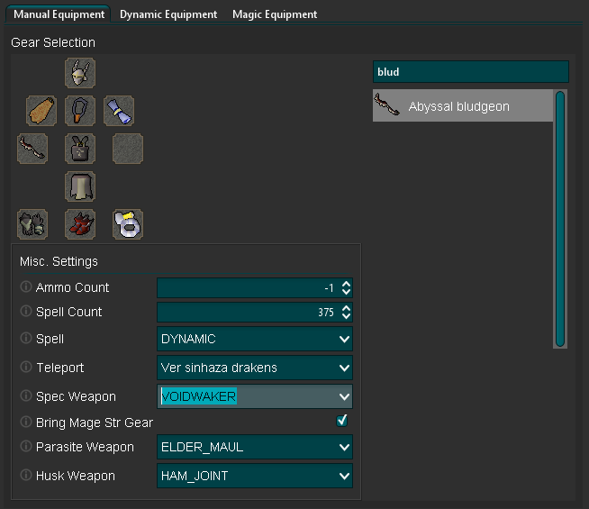This screenshot has height=509, width=589.
Task: Select the helmet equipment slot
Action: [x=80, y=73]
